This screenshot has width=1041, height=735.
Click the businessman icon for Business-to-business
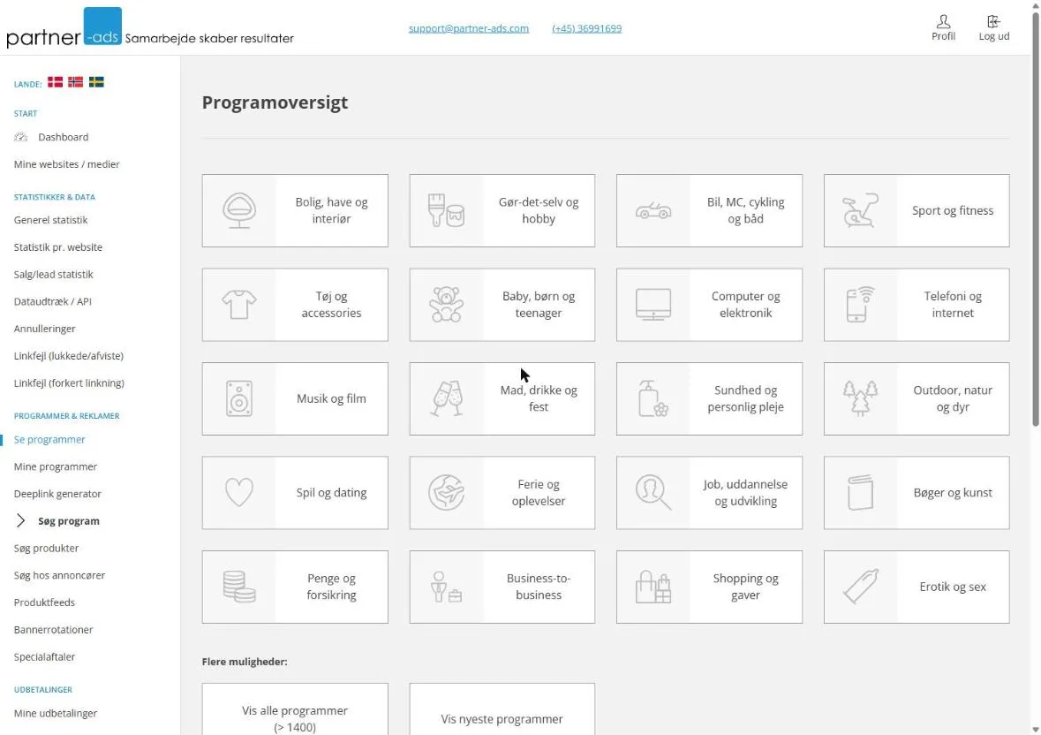(x=446, y=587)
